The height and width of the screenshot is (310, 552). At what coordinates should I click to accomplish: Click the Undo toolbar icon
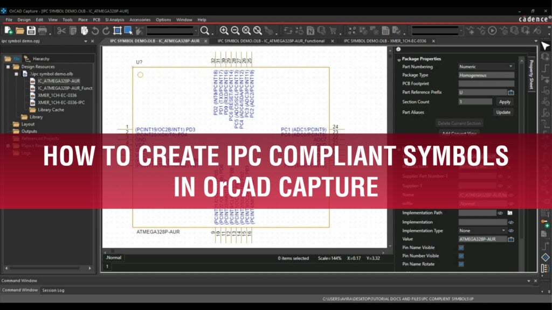pos(95,31)
